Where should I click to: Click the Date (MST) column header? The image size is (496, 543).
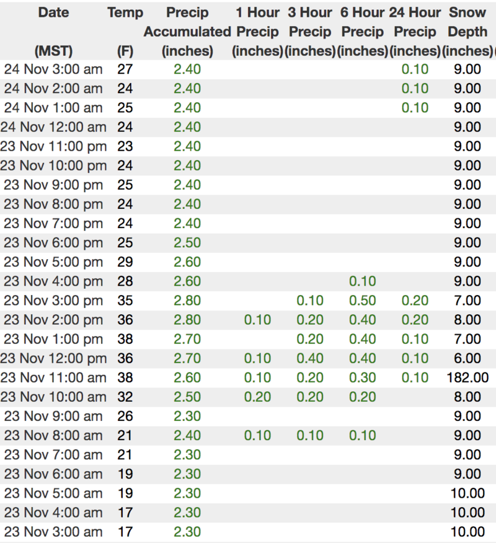pos(53,31)
